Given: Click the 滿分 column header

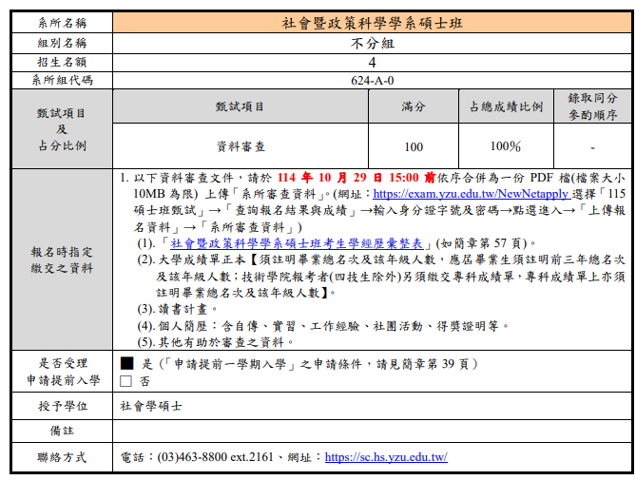Looking at the screenshot, I should [414, 106].
